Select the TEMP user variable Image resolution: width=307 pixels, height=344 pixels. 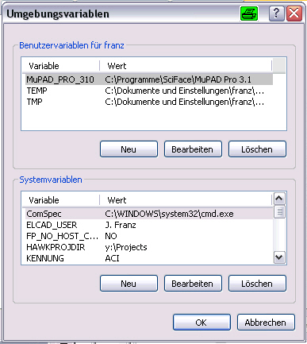pos(37,91)
